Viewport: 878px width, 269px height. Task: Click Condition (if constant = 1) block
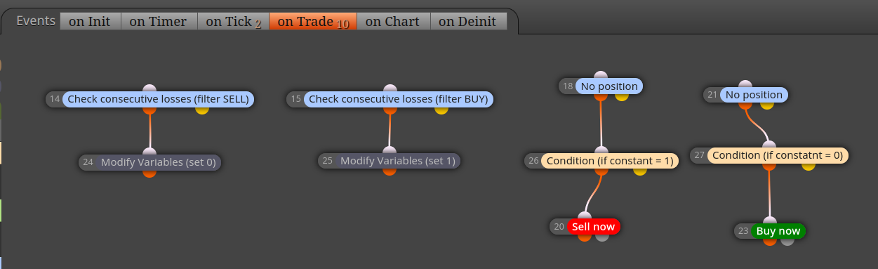(609, 161)
